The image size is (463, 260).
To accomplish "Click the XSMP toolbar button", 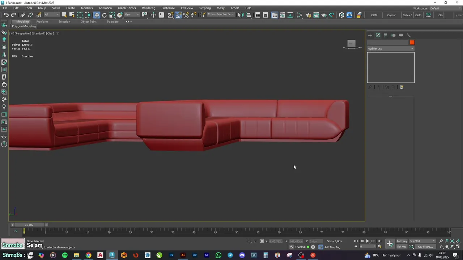I will coord(374,15).
